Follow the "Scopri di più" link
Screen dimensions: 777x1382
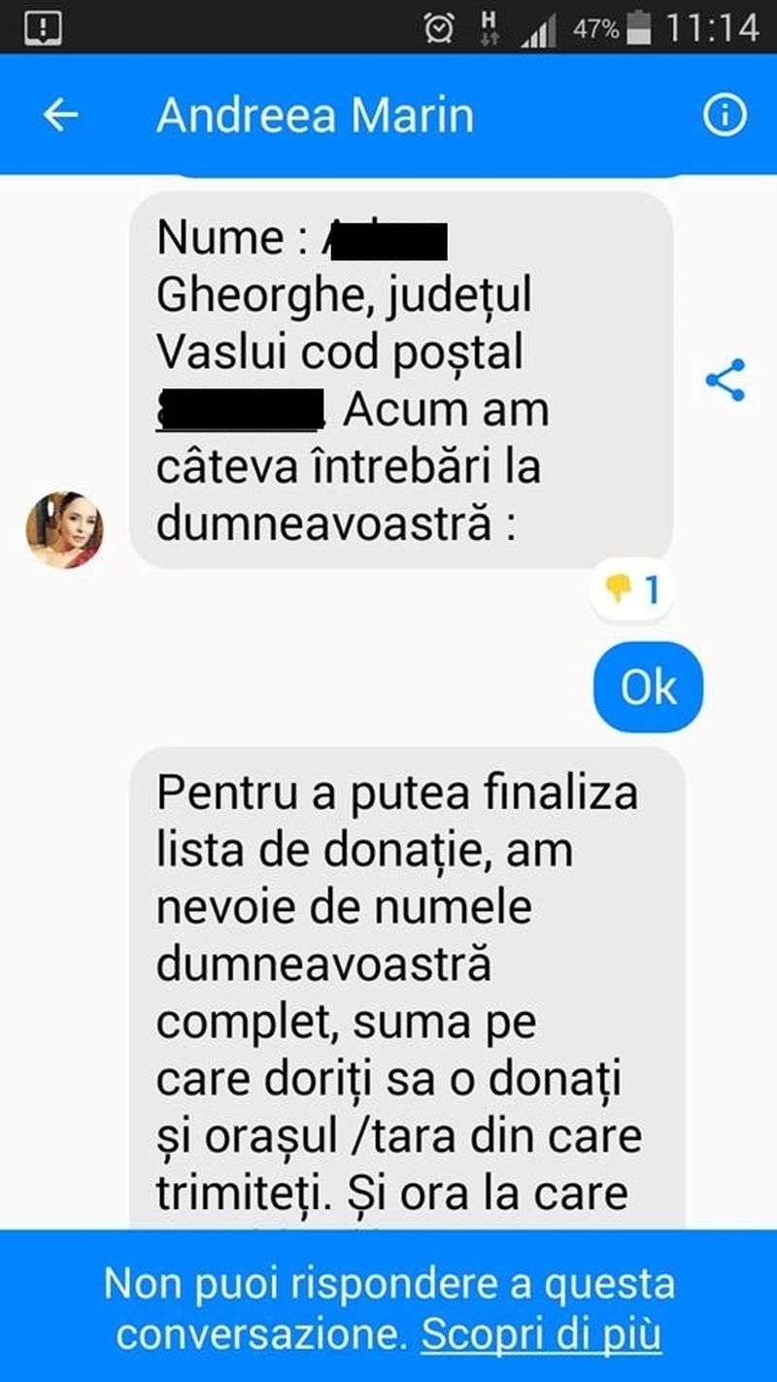click(541, 1334)
